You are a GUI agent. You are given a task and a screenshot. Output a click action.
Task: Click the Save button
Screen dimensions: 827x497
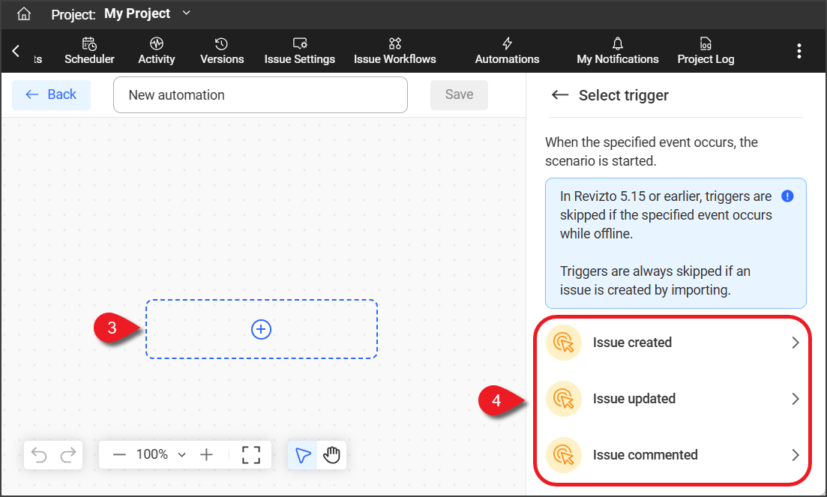tap(459, 94)
